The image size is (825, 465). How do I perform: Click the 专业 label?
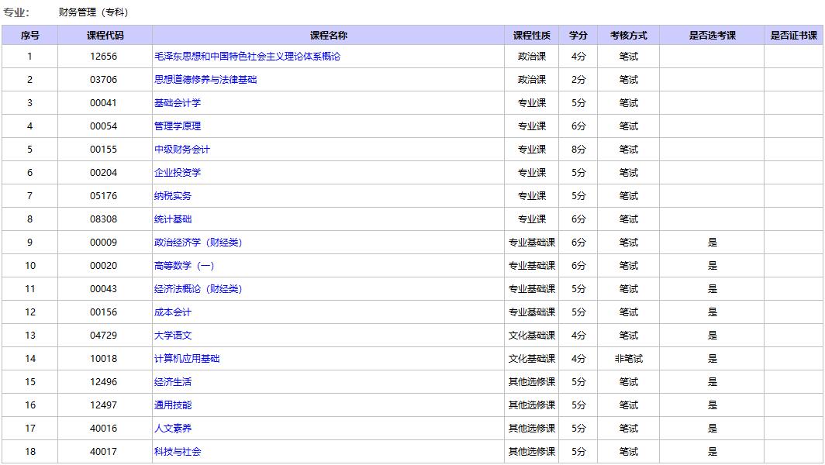pyautogui.click(x=16, y=12)
